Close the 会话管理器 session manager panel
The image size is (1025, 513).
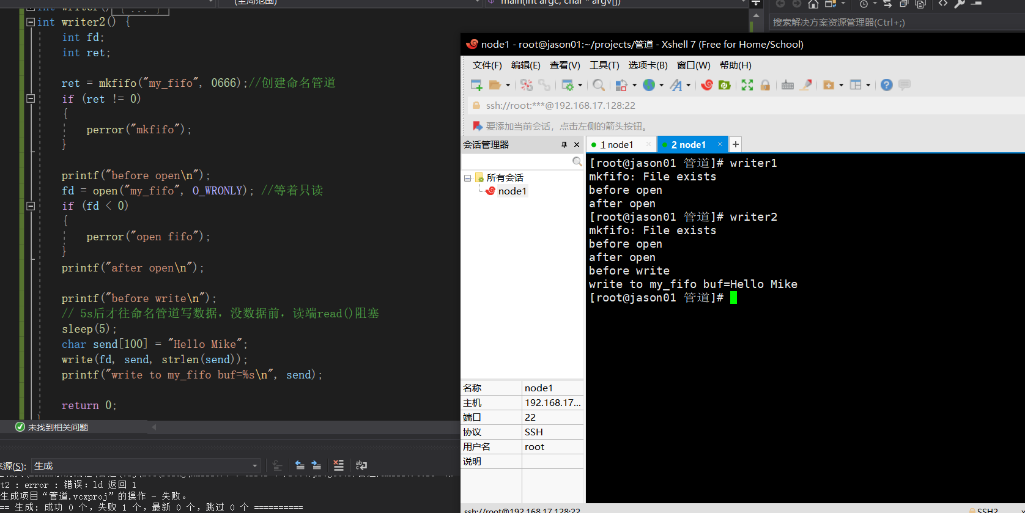577,145
